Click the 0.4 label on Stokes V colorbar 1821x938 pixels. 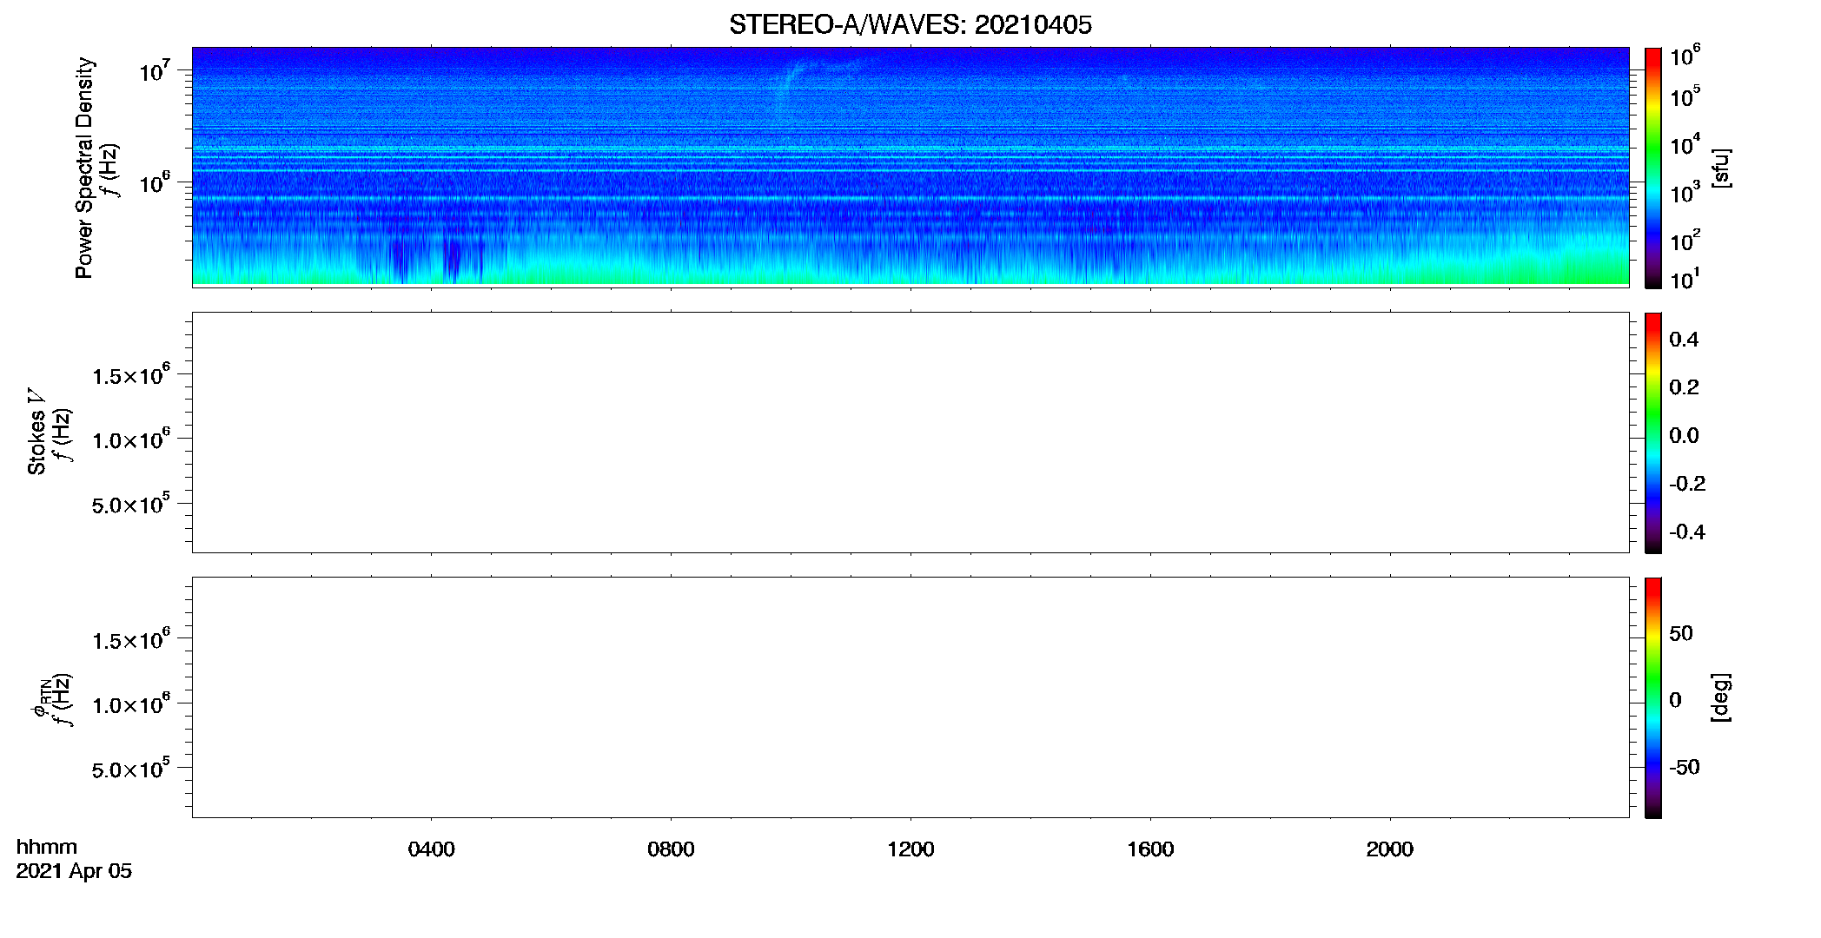pos(1684,339)
